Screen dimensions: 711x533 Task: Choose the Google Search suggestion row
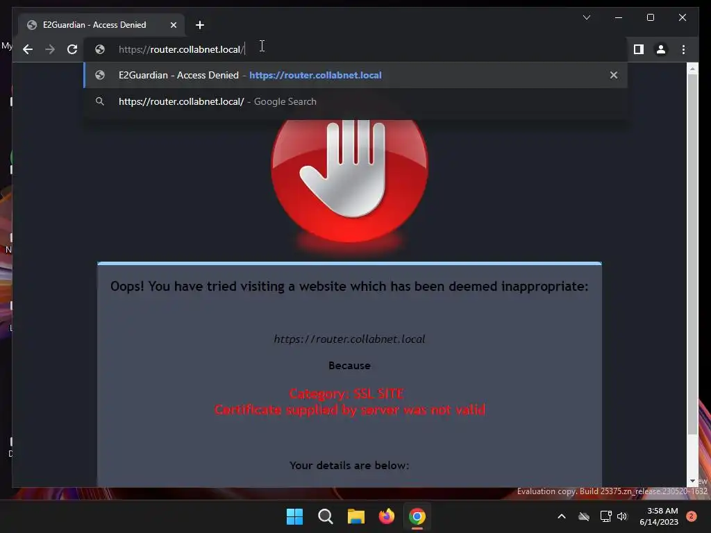click(x=355, y=101)
